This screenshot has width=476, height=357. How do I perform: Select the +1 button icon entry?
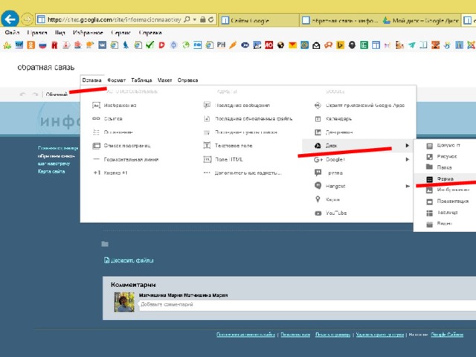pos(96,173)
